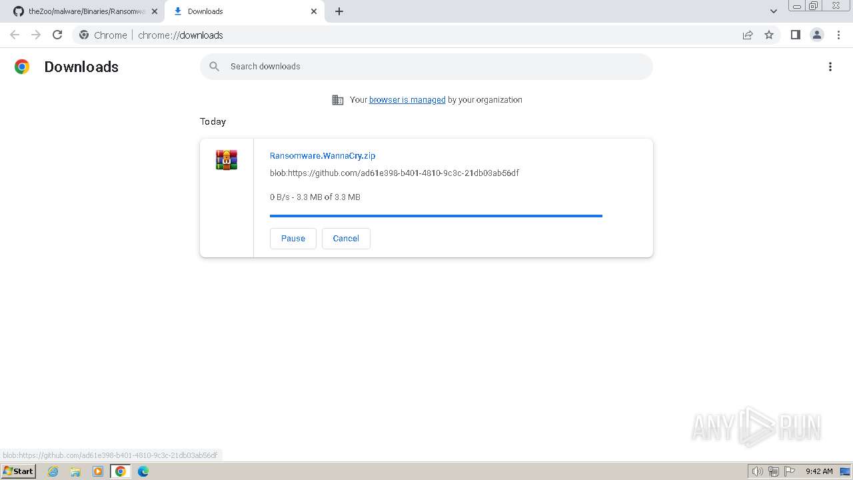Open Chrome's three-dot main menu
Screen dimensions: 853x480
pos(838,35)
